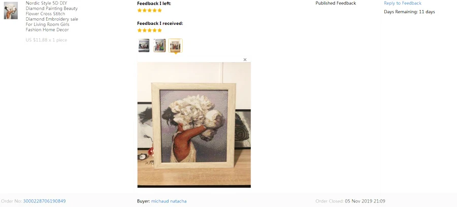
Task: Click the enlarged framed diamond painting photo
Action: (194, 125)
